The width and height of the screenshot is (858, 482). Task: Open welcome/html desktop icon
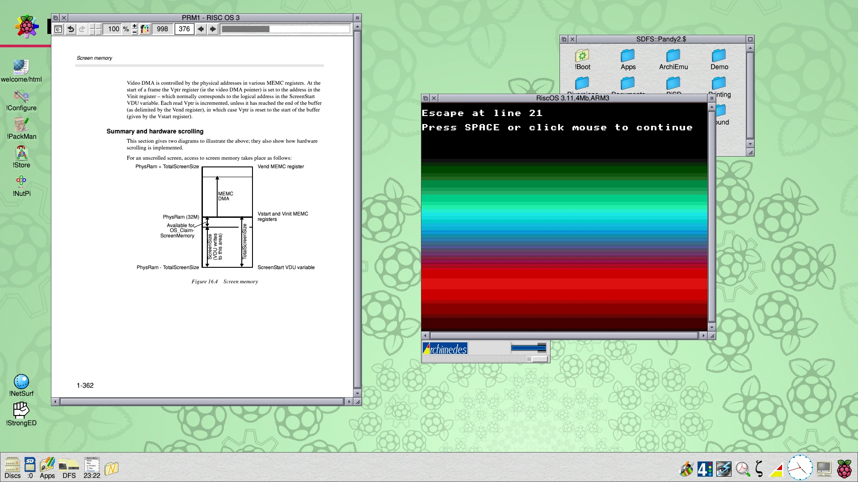pos(21,71)
